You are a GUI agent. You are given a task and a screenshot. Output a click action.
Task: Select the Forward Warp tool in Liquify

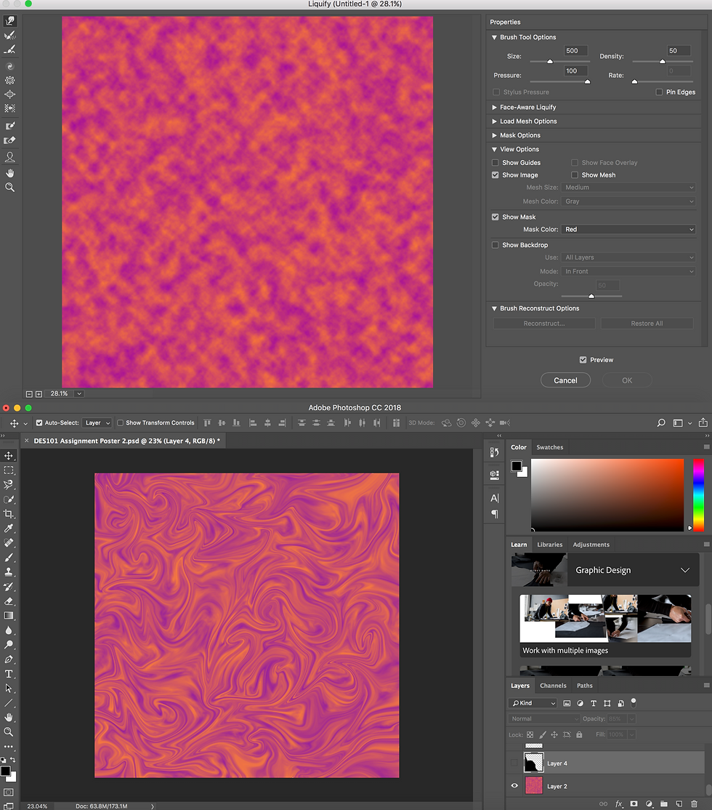(10, 21)
